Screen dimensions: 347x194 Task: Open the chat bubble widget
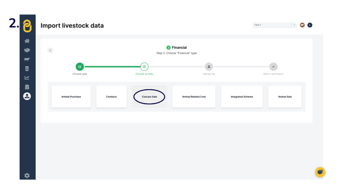coord(320,172)
